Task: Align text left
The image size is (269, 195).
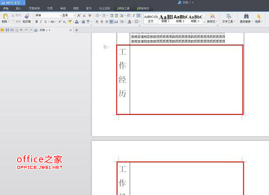Action: click(97, 22)
